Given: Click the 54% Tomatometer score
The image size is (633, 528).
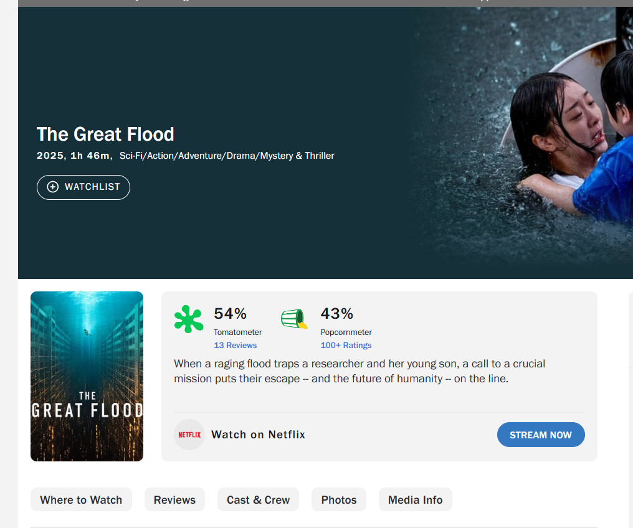Looking at the screenshot, I should pos(231,313).
